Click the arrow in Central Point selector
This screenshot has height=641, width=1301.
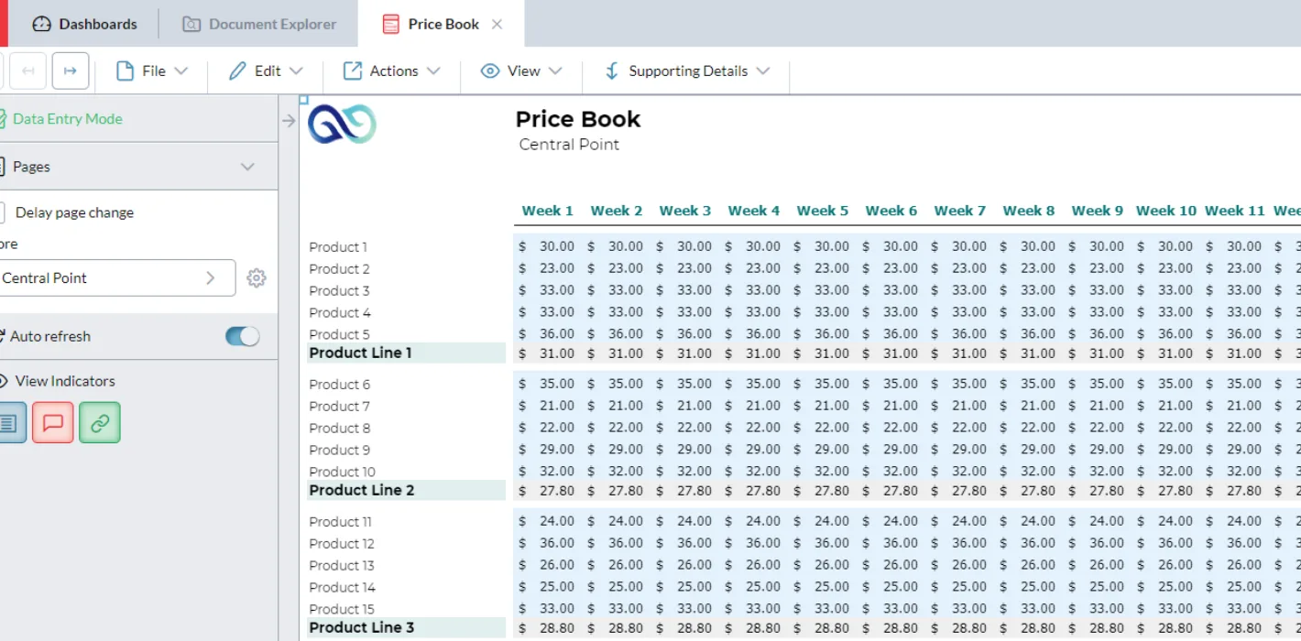click(211, 277)
